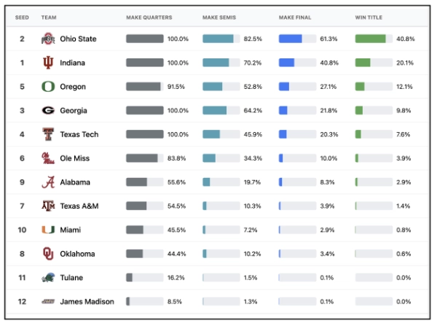Screen dimensions: 437x326
Task: Click the Tulane team logo
Action: pos(48,278)
